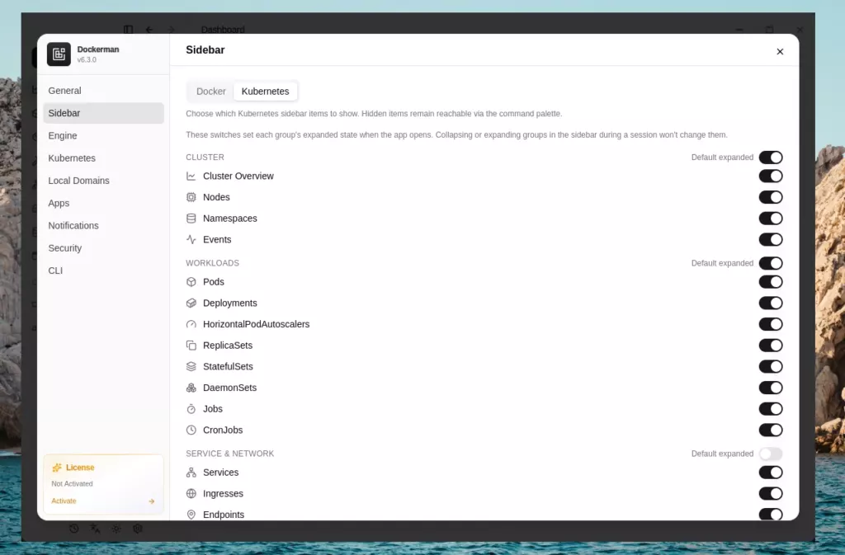Open the CLI settings section
845x555 pixels.
pyautogui.click(x=103, y=270)
